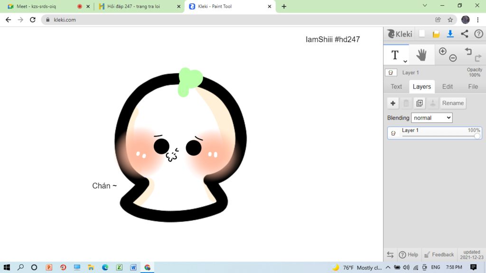Zoom in with the plus magnifier

pyautogui.click(x=443, y=51)
